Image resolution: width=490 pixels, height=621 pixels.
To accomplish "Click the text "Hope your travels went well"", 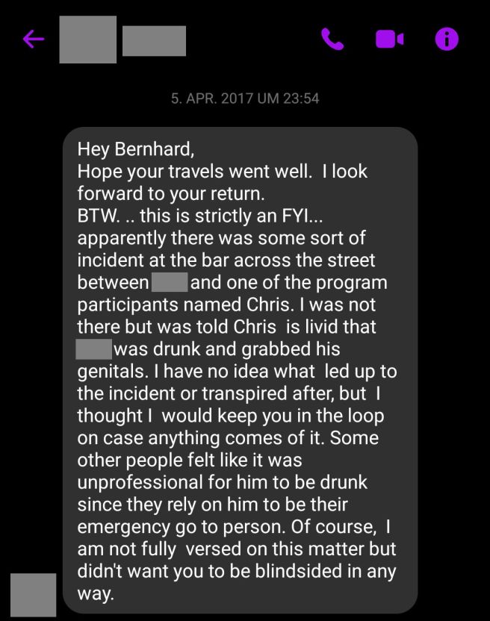I will [194, 171].
